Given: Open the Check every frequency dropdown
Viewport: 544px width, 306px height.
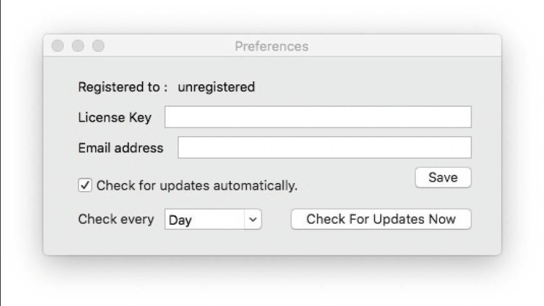Looking at the screenshot, I should [x=213, y=220].
